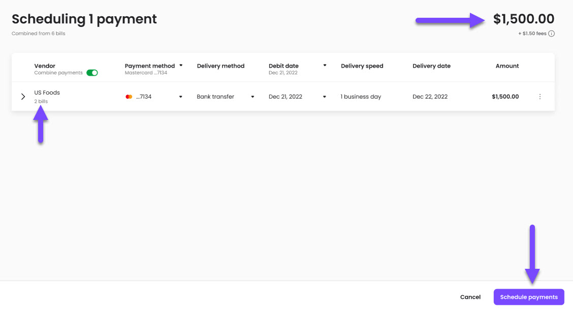Click the 2 bills label
Screen dimensions: 573x312
click(x=41, y=101)
